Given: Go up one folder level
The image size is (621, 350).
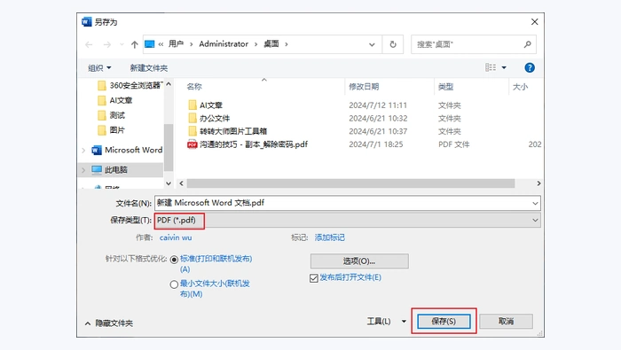Looking at the screenshot, I should coord(135,44).
